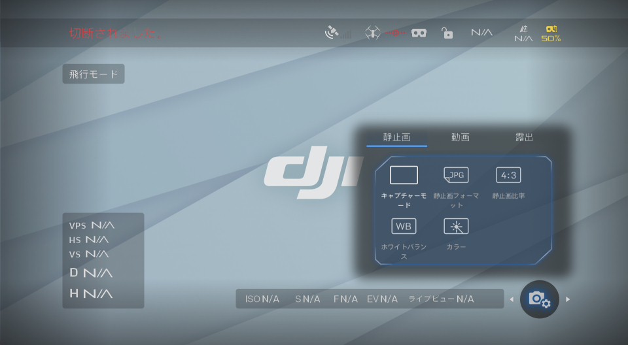
Task: Click the white goggles icon
Action: click(419, 33)
